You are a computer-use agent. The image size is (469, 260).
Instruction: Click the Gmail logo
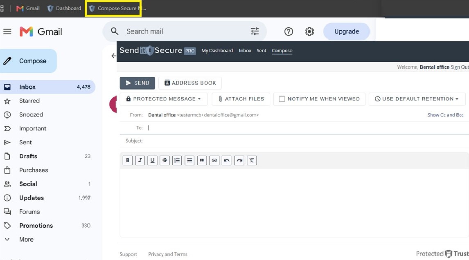coord(41,31)
